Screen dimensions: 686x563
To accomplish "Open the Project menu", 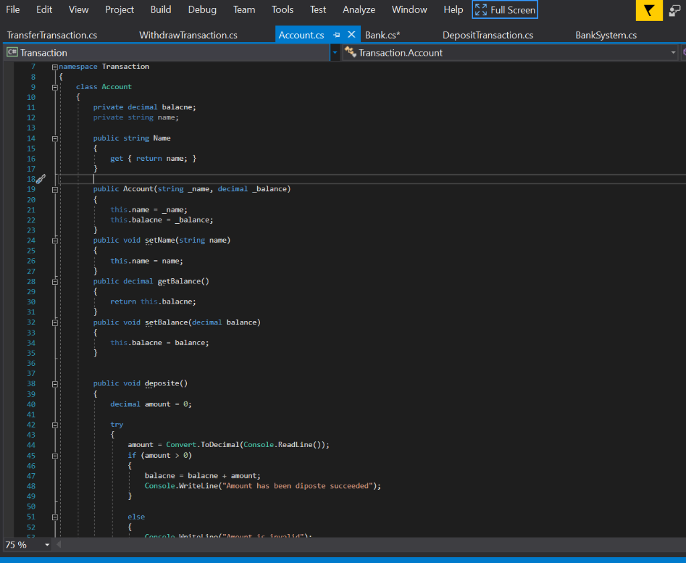I will (119, 9).
